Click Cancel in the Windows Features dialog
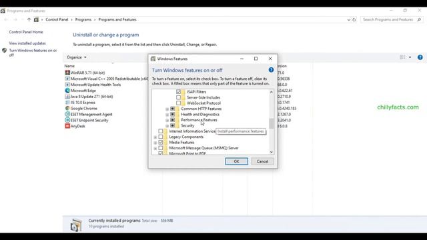The height and width of the screenshot is (240, 427). (x=262, y=161)
